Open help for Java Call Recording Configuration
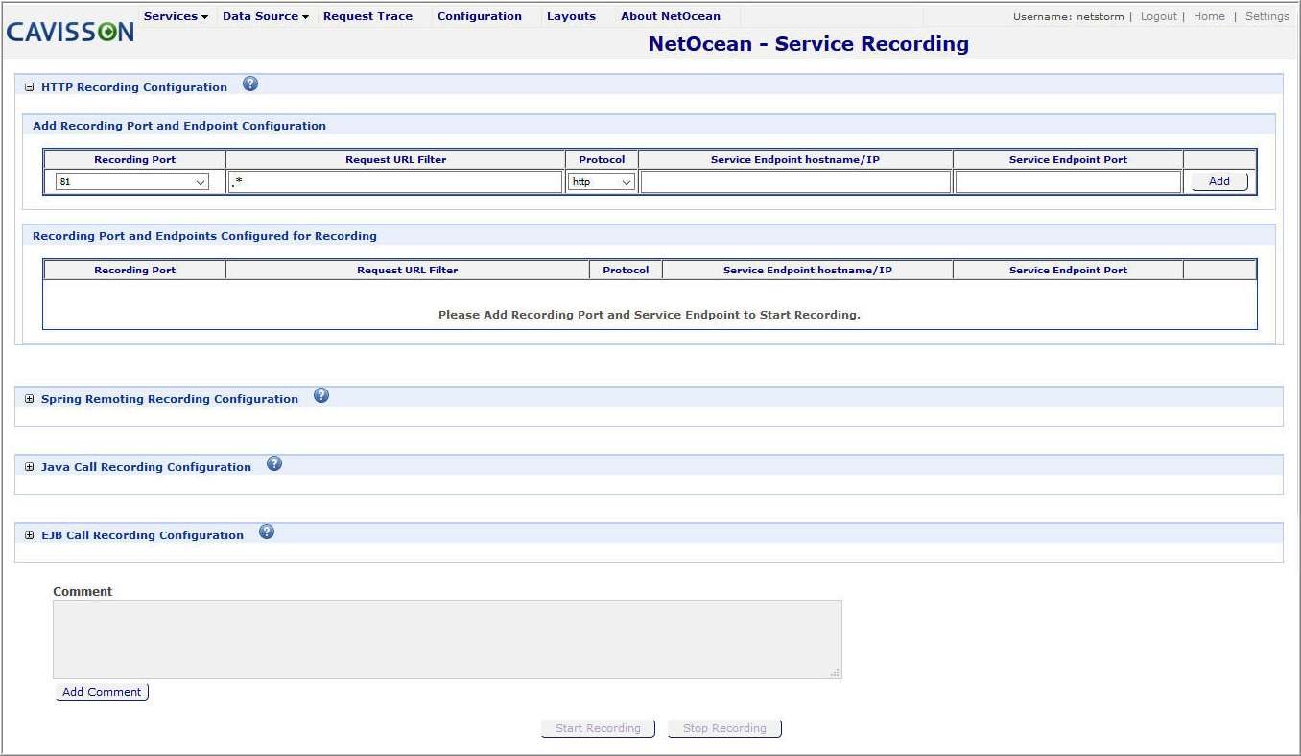1301x756 pixels. tap(274, 463)
